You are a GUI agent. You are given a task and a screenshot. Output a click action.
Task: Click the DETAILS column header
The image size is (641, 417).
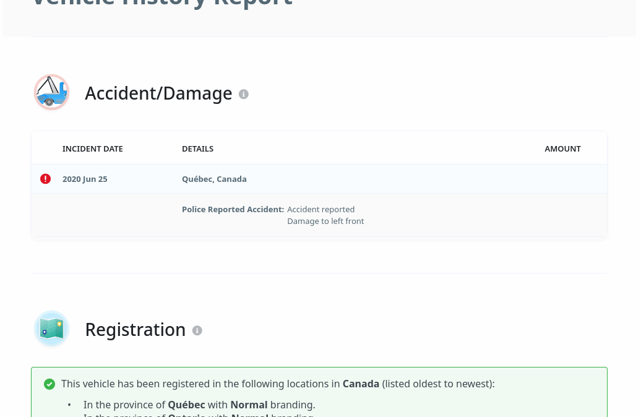[197, 148]
